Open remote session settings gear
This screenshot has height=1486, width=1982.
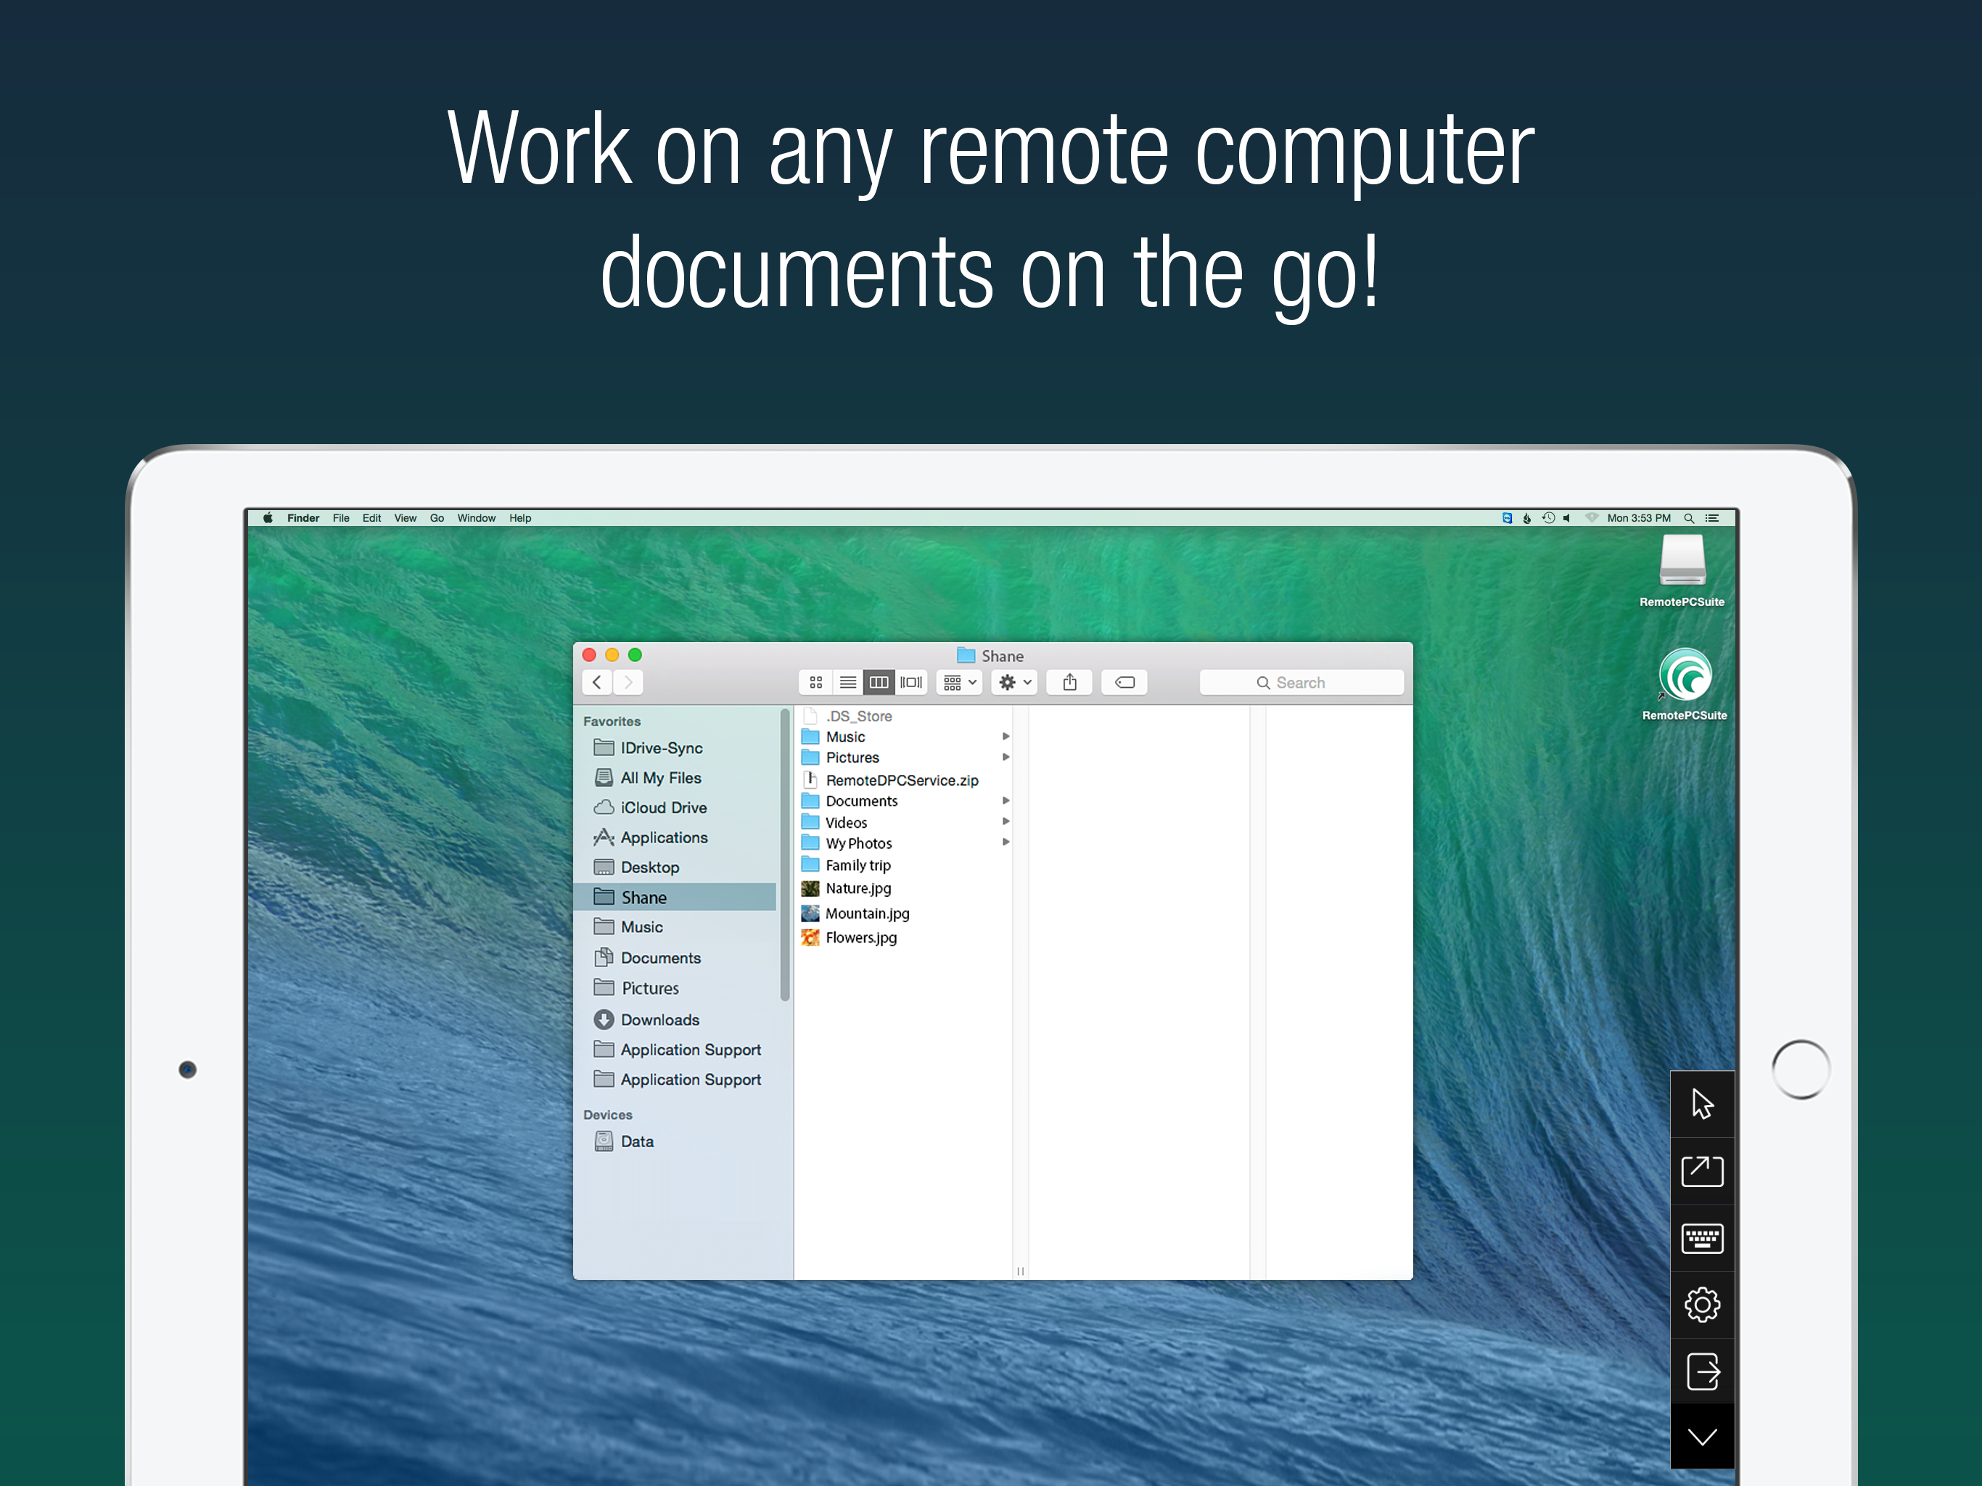coord(1701,1304)
